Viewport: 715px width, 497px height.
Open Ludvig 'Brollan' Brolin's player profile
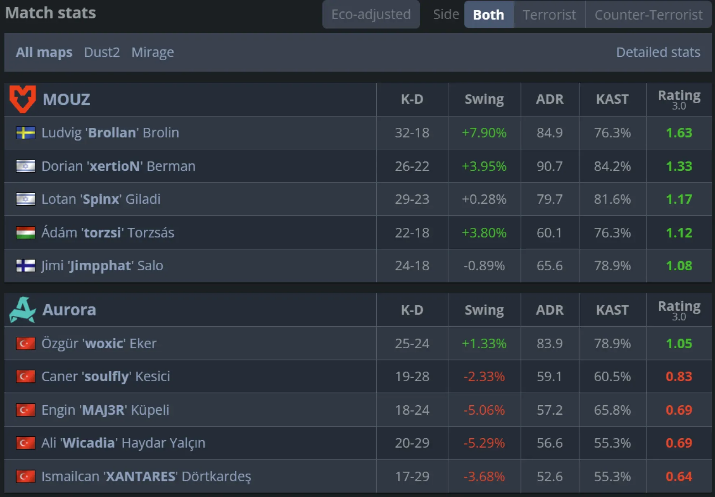pos(110,132)
